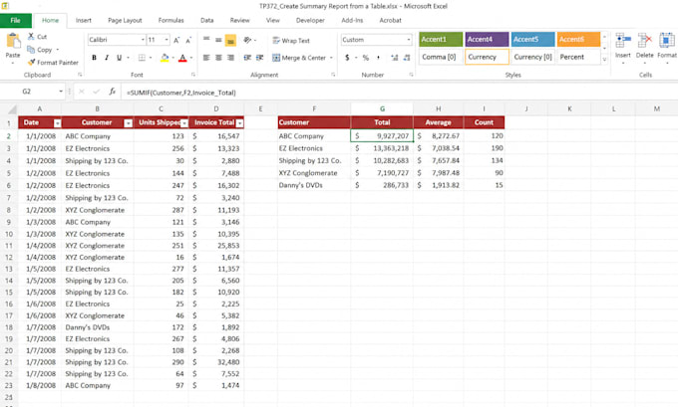Viewport: 678px width, 407px height.
Task: Center cell text horizontally
Action: point(218,58)
